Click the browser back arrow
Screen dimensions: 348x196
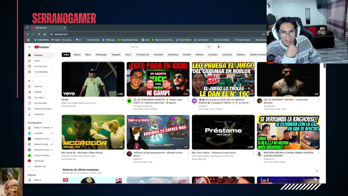coord(28,34)
